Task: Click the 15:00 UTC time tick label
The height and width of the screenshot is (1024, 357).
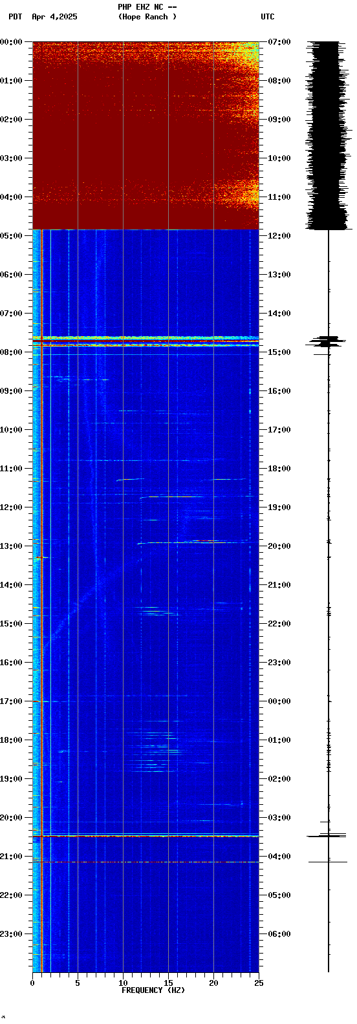Action: click(x=279, y=352)
